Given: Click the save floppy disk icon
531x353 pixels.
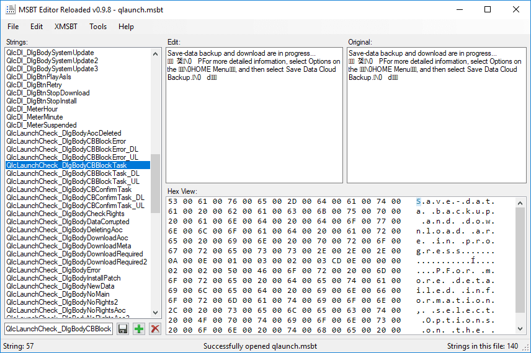Looking at the screenshot, I should [x=123, y=329].
